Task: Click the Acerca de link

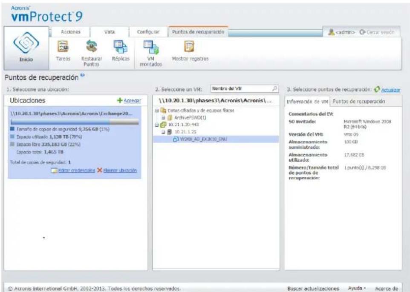Action: point(387,288)
